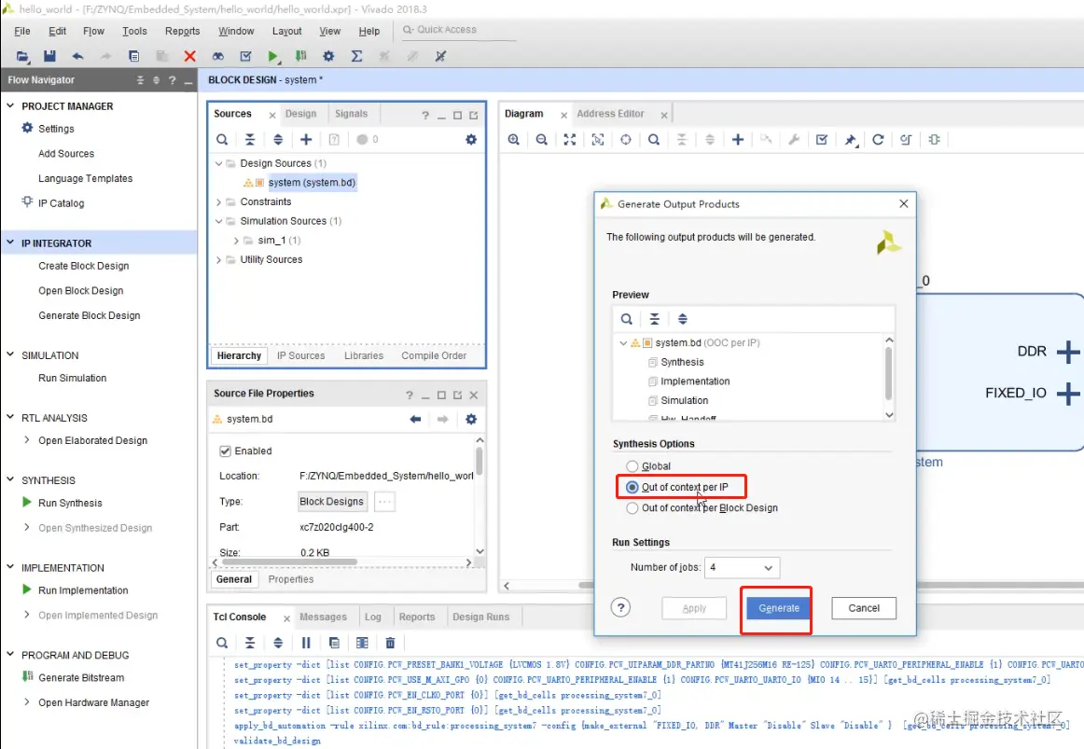Click the green Run play icon in toolbar

273,56
